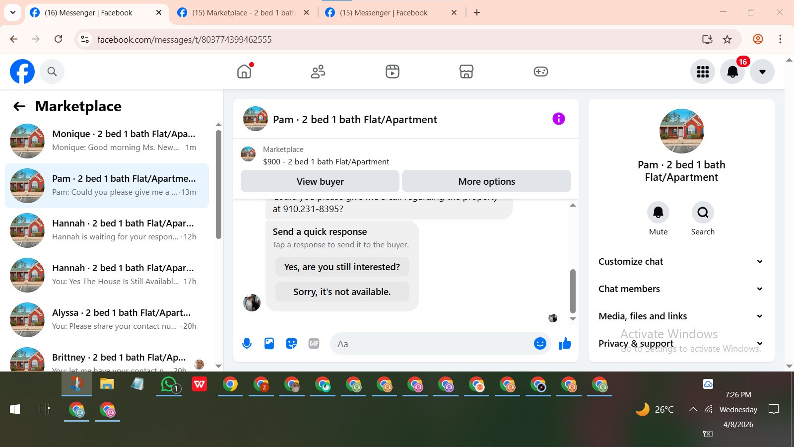The height and width of the screenshot is (447, 794).
Task: Send 'Sorry, it's not available.' response
Action: tap(342, 292)
